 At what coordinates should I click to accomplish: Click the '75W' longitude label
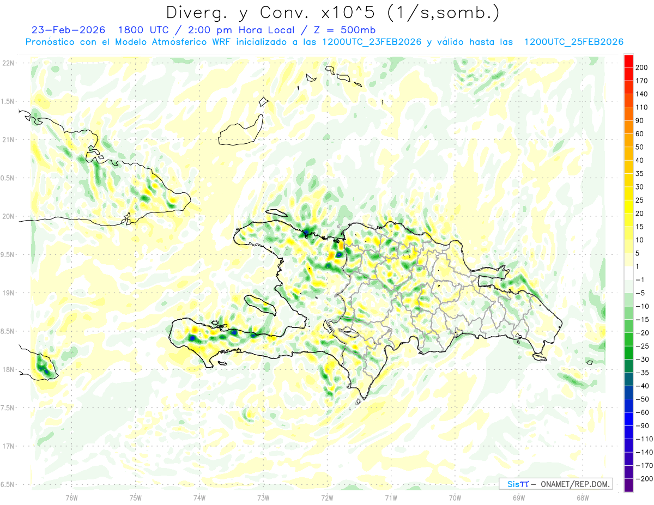136,497
